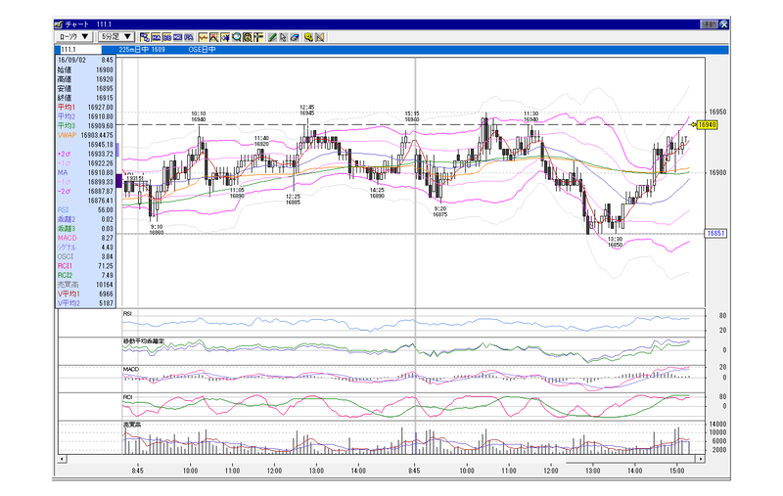Open the 5分足 timeframe dropdown
Screen dimensions: 783x496
click(115, 37)
